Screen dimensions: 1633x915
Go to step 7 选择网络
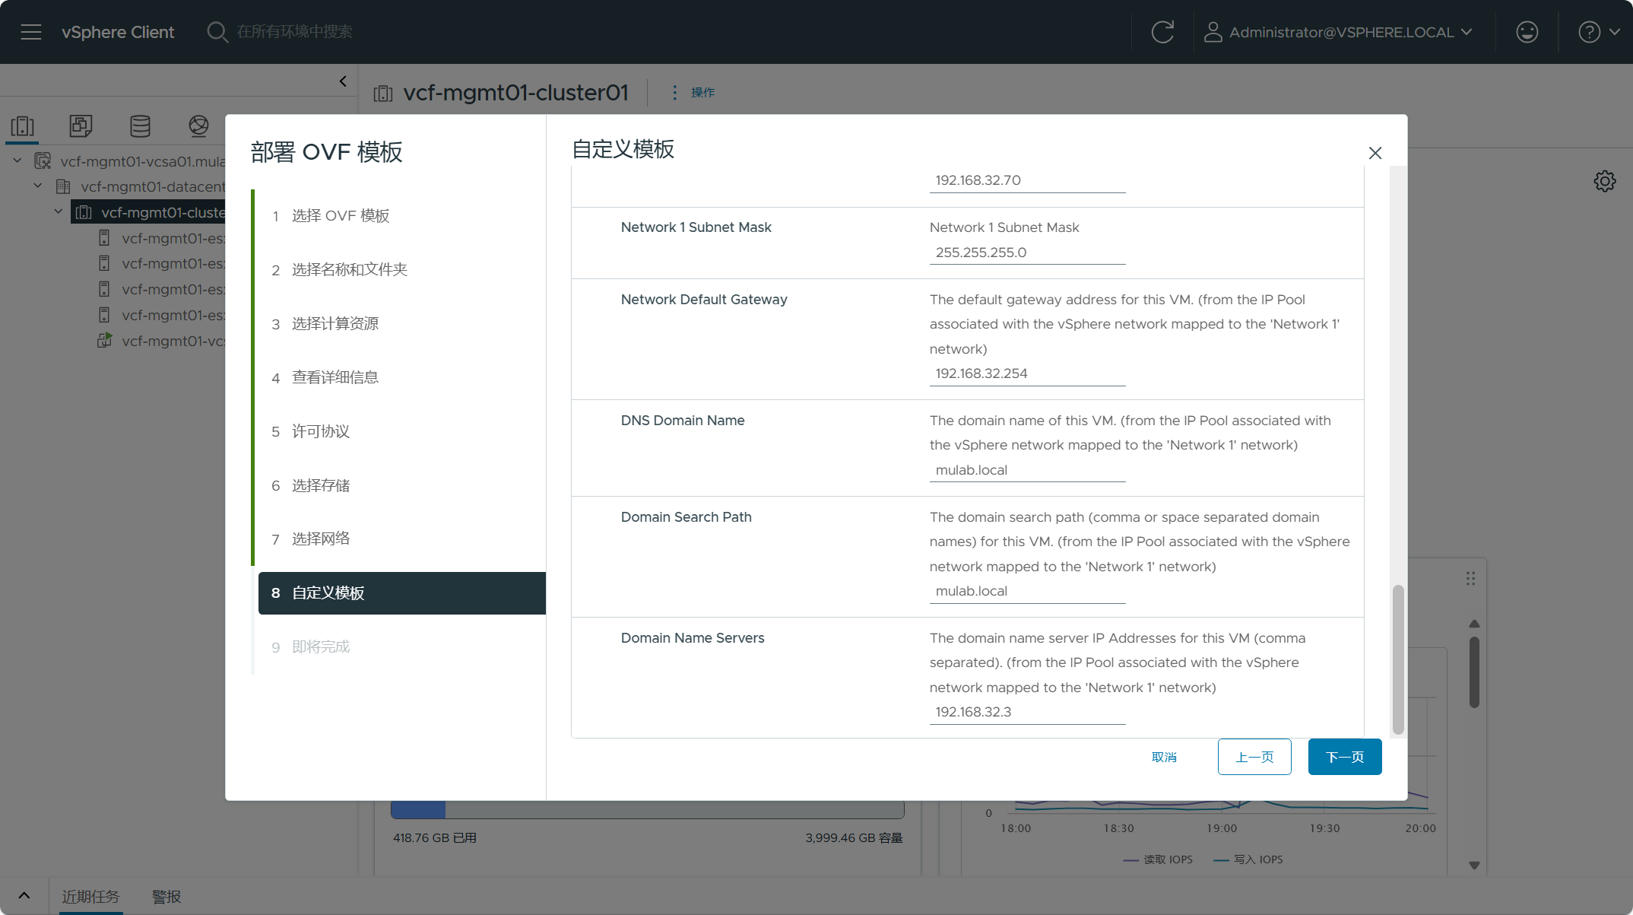coord(320,539)
